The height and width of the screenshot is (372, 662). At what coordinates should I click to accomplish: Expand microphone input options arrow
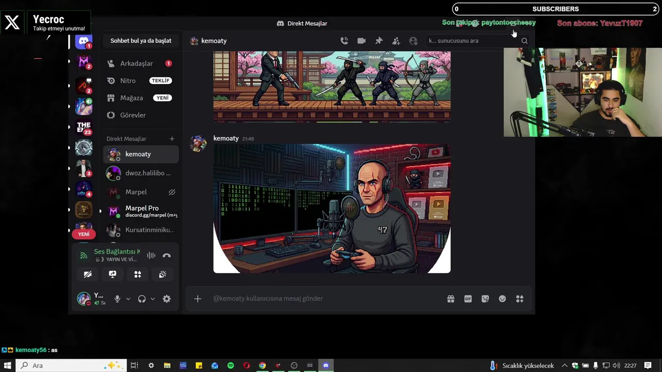[x=128, y=299]
